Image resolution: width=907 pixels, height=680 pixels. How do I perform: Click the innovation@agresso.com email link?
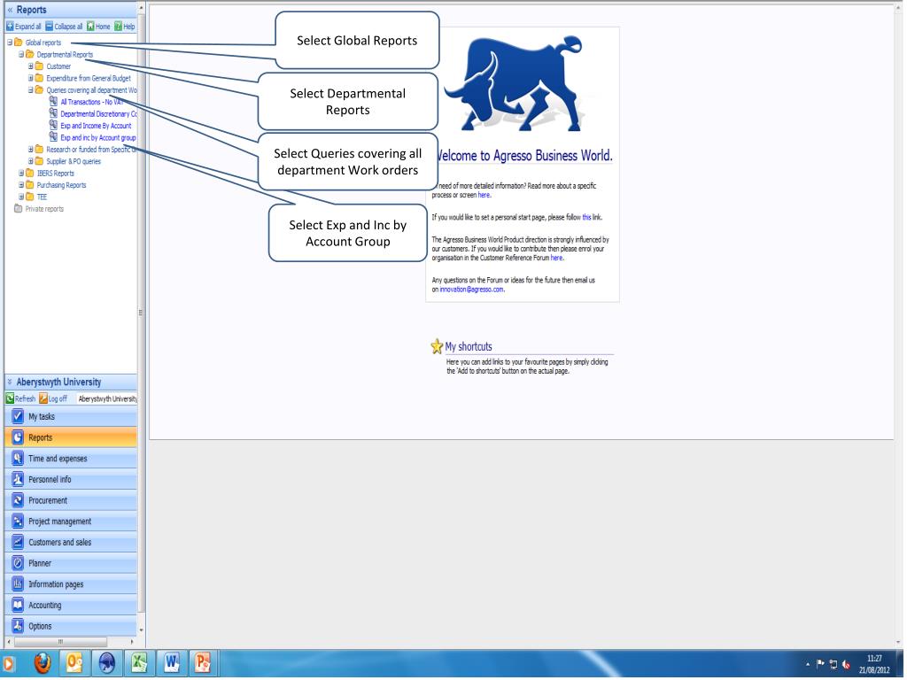tap(471, 290)
